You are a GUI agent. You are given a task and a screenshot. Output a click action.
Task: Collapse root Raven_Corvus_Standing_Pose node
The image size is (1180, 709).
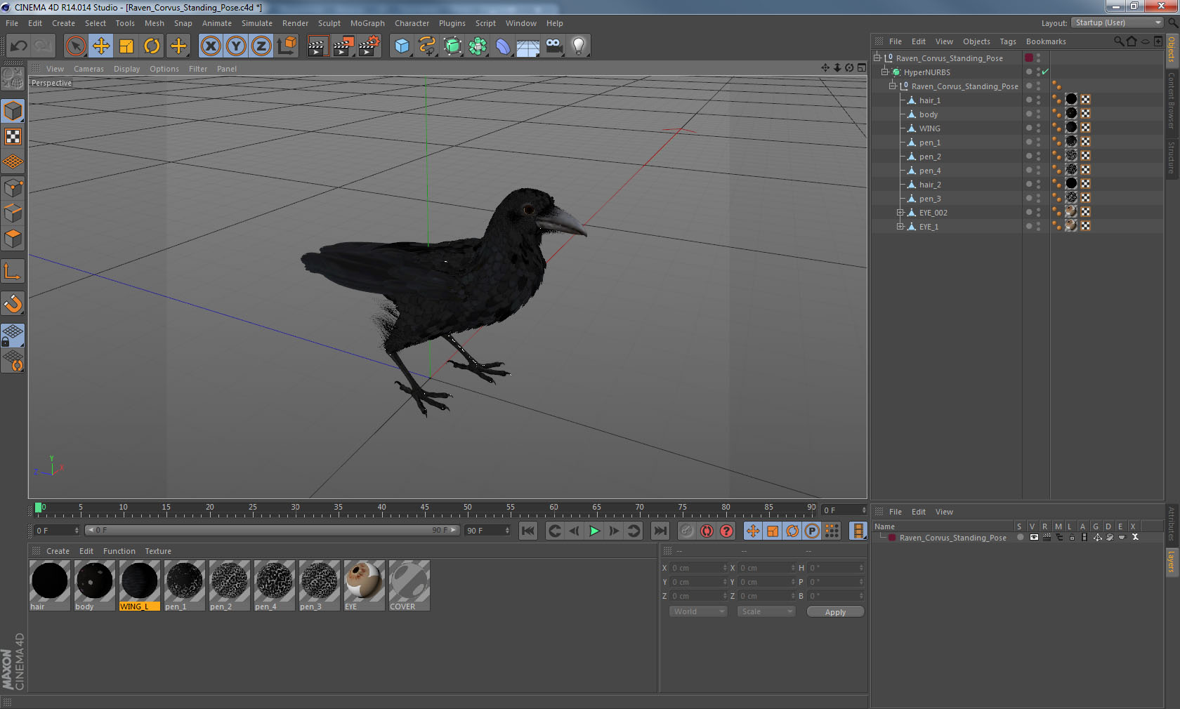point(877,58)
